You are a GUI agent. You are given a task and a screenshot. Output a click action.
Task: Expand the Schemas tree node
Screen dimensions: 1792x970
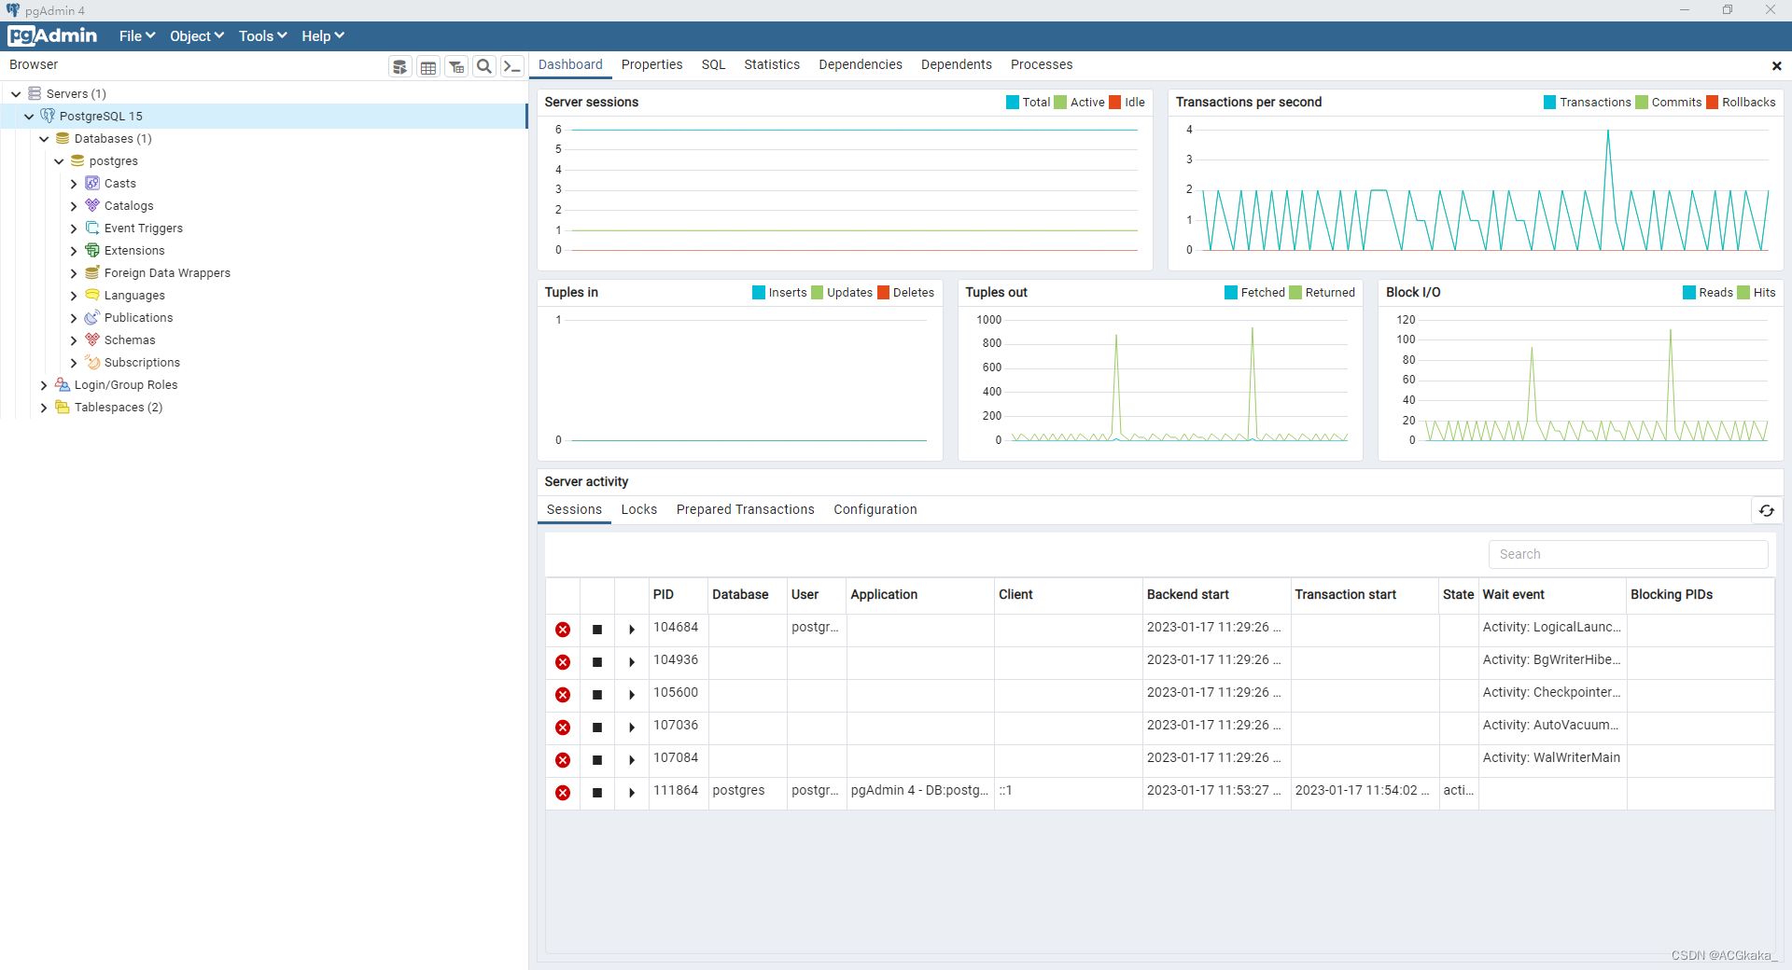point(74,340)
